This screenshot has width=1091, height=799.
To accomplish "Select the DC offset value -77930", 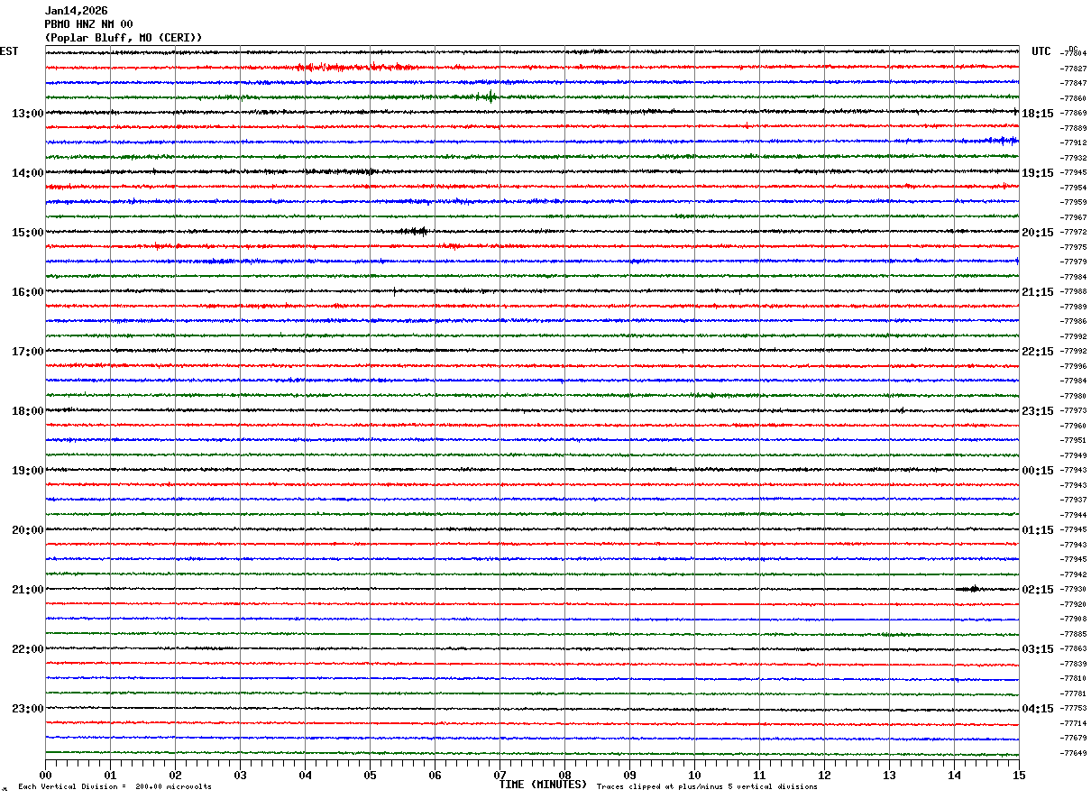I will coord(1073,589).
